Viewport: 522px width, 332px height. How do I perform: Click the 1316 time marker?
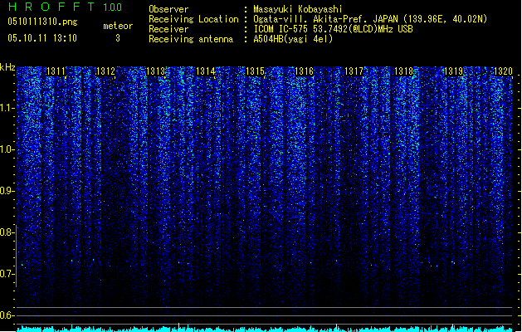[x=305, y=71]
